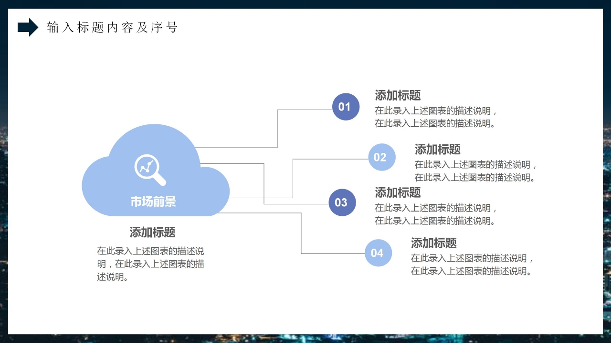Click the 添加标题 heading next to circle 02

[437, 149]
